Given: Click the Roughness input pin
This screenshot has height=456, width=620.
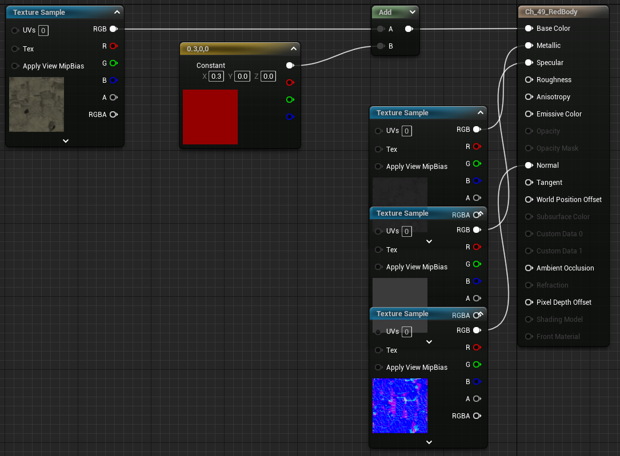Looking at the screenshot, I should 529,80.
